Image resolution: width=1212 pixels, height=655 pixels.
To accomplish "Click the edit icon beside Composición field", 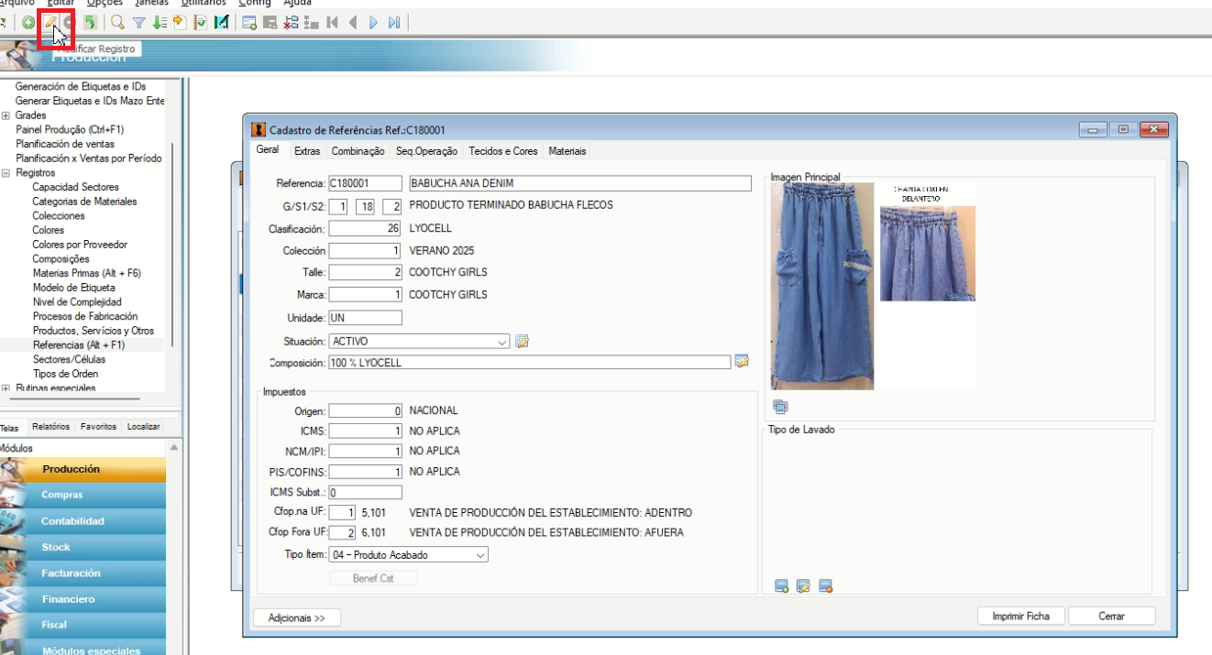I will 742,362.
